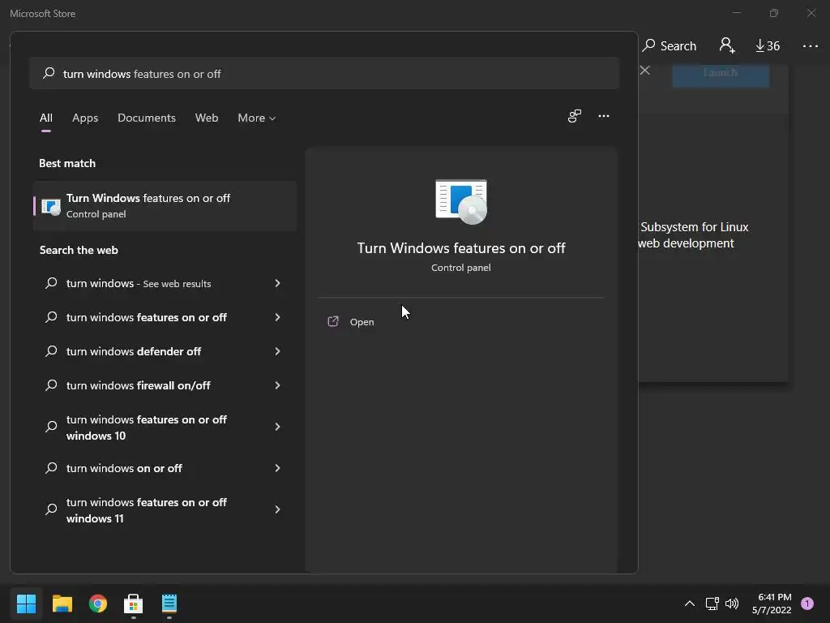Image resolution: width=830 pixels, height=623 pixels.
Task: Open Microsoft Store downloads showing 36
Action: [x=768, y=45]
